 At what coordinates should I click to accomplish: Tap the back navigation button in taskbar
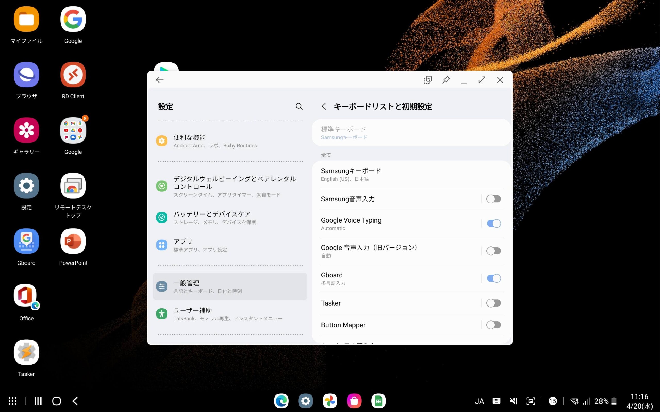click(x=75, y=401)
